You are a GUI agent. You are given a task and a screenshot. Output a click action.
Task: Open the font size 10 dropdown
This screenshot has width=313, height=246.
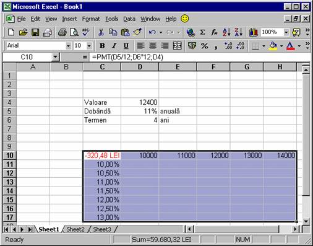tap(89, 46)
